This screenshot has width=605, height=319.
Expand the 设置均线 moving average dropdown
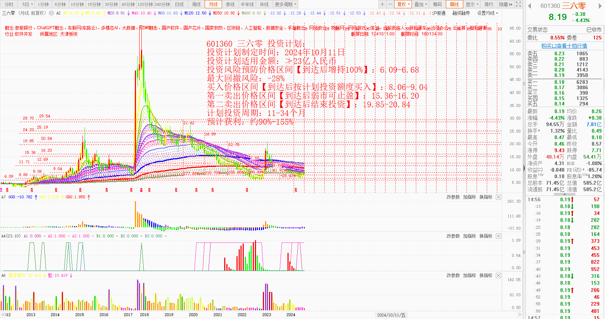(487, 13)
